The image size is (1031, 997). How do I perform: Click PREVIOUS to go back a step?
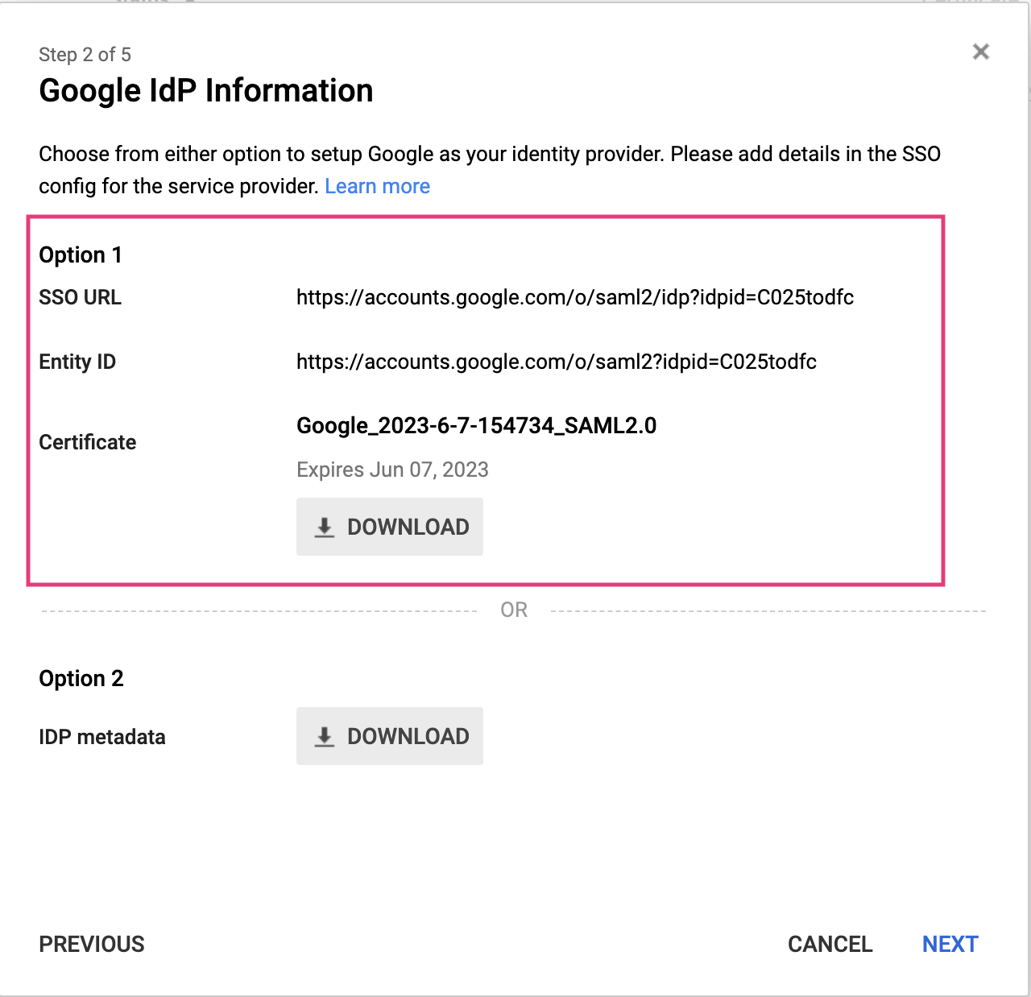(91, 944)
